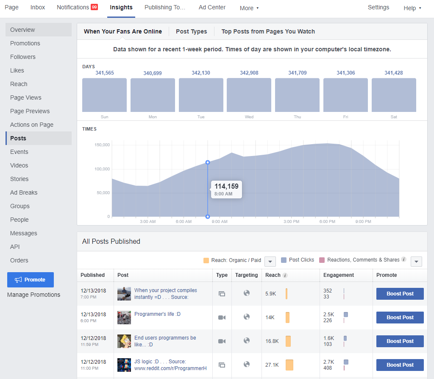This screenshot has height=379, width=434.
Task: Select the 'When Your Fans Are Online' tab
Action: click(123, 31)
